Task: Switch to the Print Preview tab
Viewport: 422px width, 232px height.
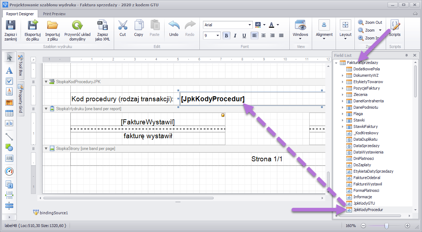Action: (x=54, y=14)
